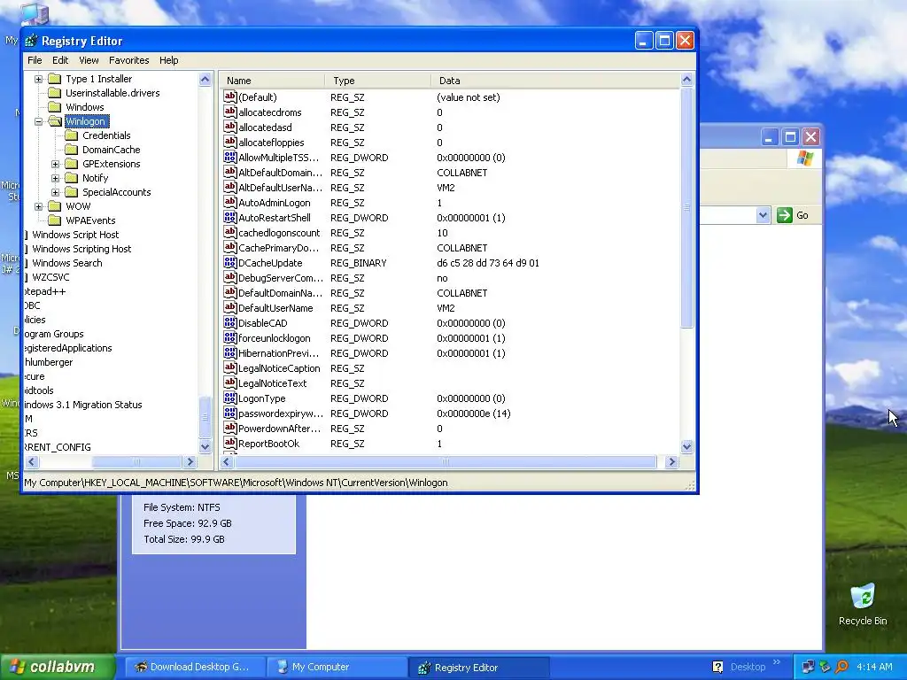Switch to My Computer taskbar button

[x=338, y=667]
